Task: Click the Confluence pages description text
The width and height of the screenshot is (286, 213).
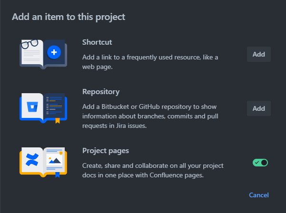Action: 153,170
